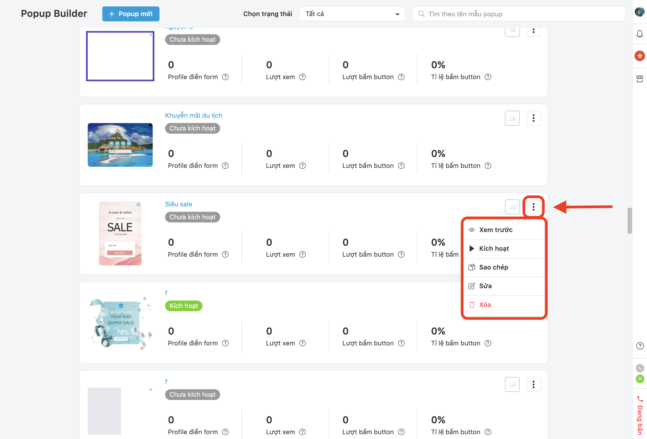
Task: Open notification bell in right sidebar
Action: 640,34
